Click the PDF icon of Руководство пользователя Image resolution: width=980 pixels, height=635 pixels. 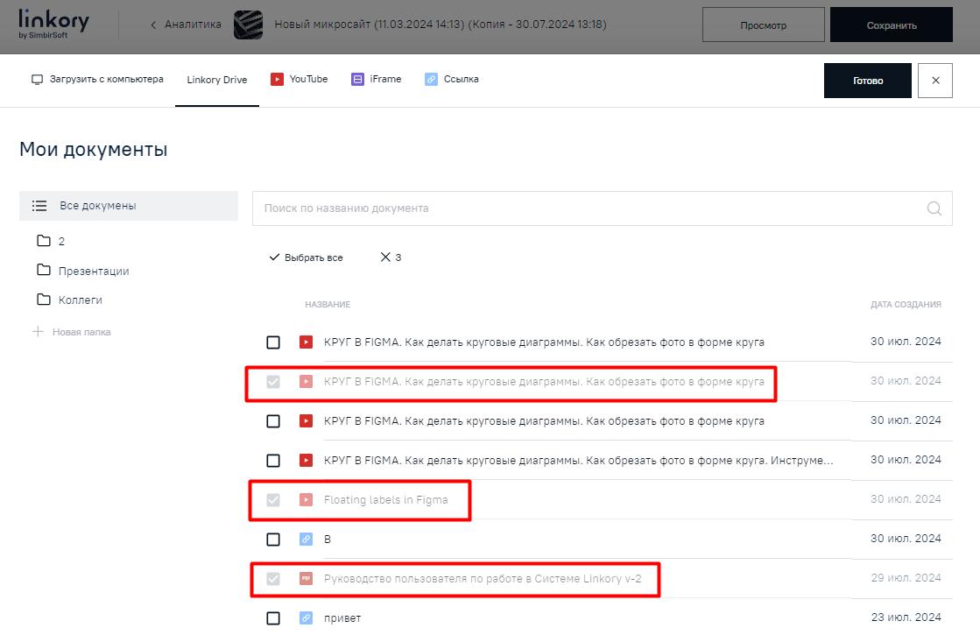pos(306,579)
